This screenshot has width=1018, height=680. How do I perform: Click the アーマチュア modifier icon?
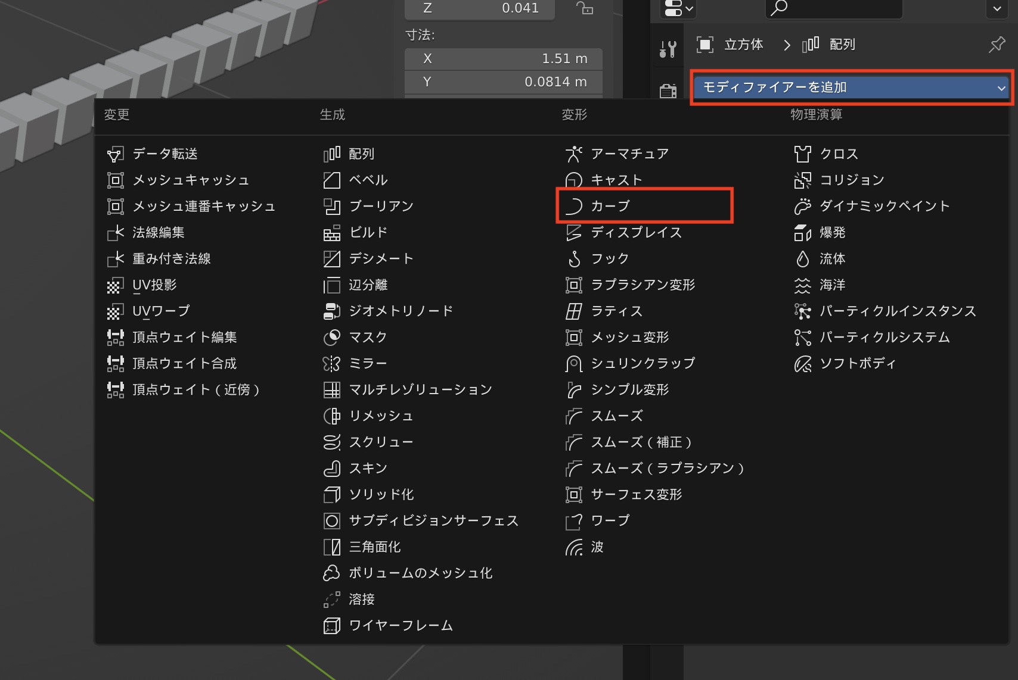pos(573,154)
